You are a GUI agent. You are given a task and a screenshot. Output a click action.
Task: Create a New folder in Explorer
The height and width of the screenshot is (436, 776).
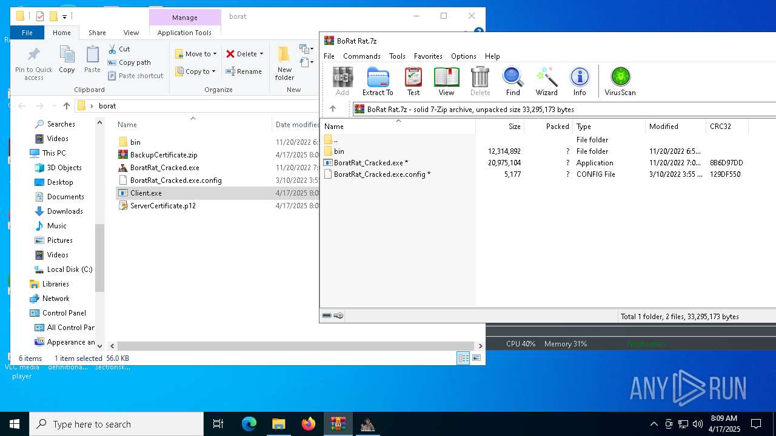[284, 64]
